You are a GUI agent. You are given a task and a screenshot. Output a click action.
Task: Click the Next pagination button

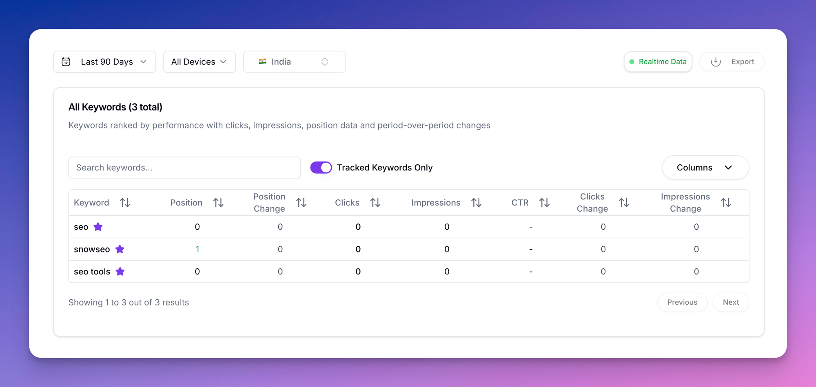[731, 302]
